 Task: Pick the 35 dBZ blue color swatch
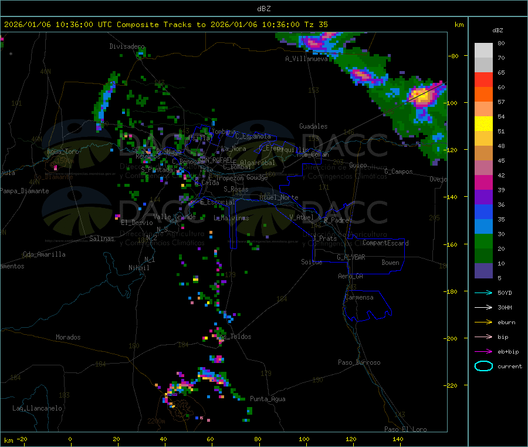483,211
